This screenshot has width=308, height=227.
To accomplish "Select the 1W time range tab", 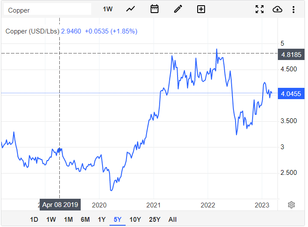I will pyautogui.click(x=51, y=219).
